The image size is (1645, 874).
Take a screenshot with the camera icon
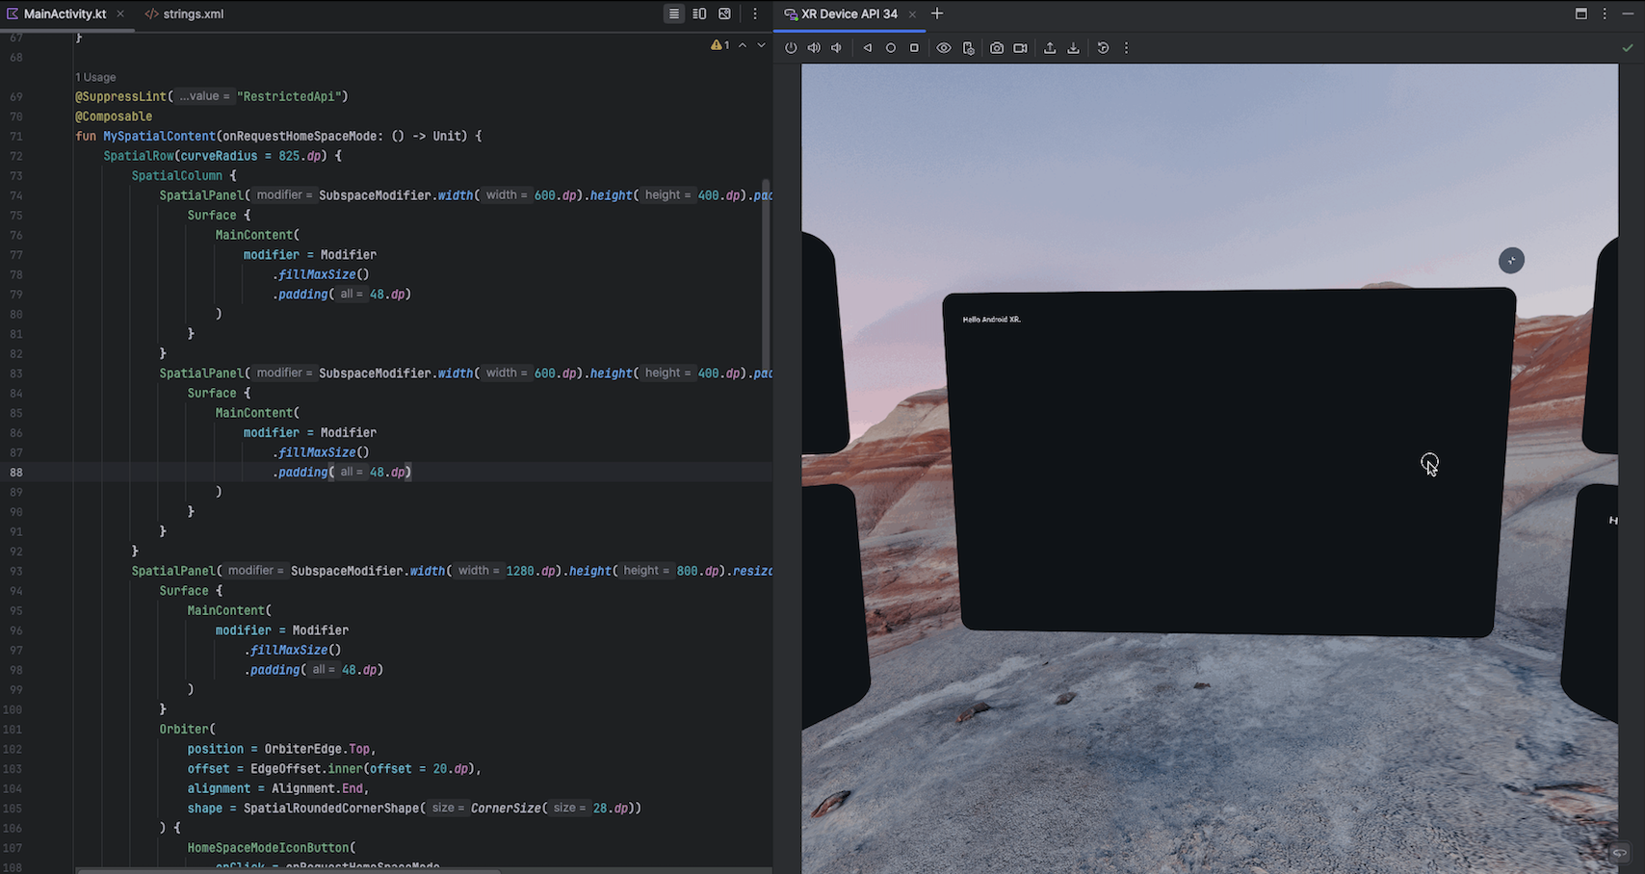pyautogui.click(x=997, y=47)
